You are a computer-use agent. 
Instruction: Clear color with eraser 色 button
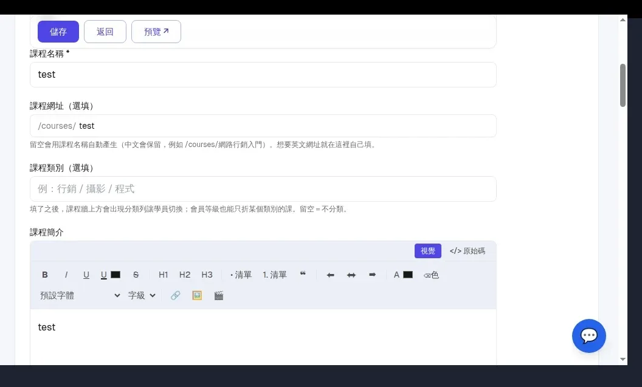coord(431,275)
